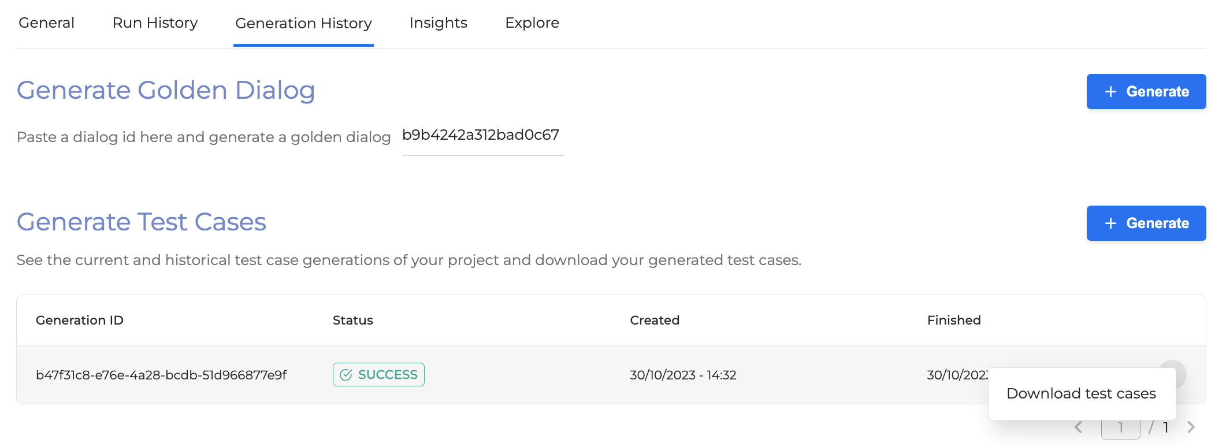Screen dimensions: 1226x447
Task: Click Generate button for Test Cases
Action: (1146, 223)
